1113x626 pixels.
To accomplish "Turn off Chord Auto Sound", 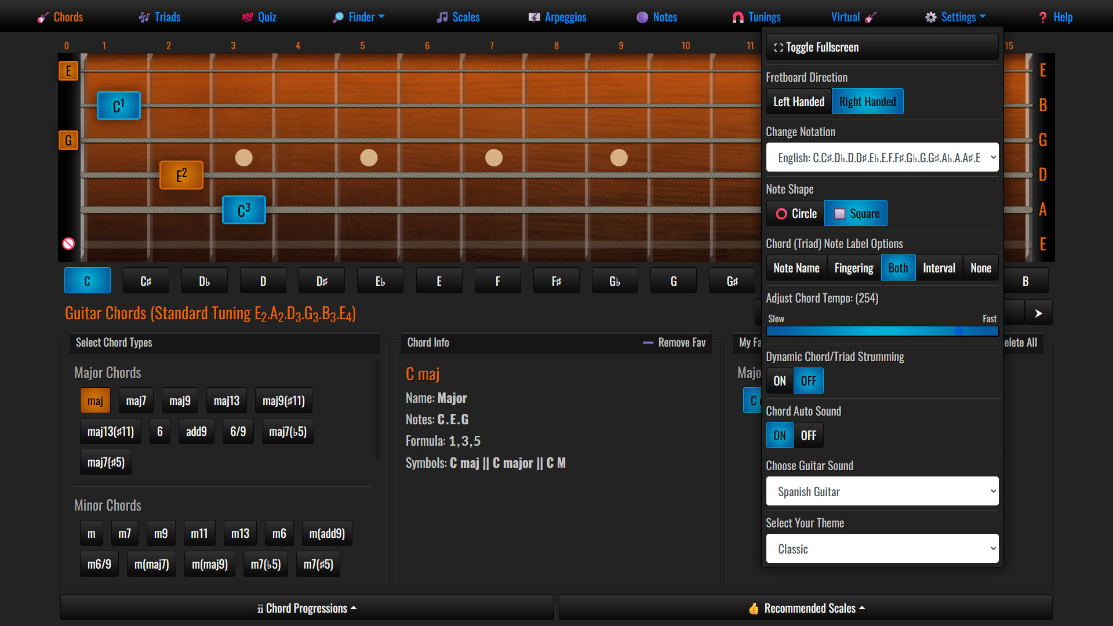I will [809, 435].
